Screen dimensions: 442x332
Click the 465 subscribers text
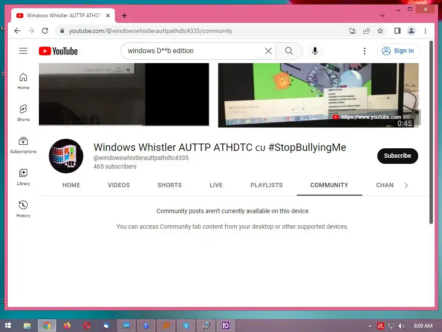pyautogui.click(x=115, y=166)
